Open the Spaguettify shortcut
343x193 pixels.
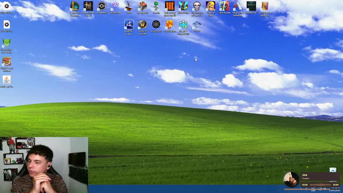[x=143, y=8]
